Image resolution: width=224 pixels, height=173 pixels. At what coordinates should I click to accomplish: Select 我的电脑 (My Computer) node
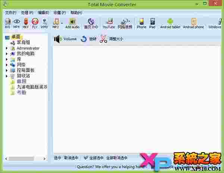click(26, 54)
